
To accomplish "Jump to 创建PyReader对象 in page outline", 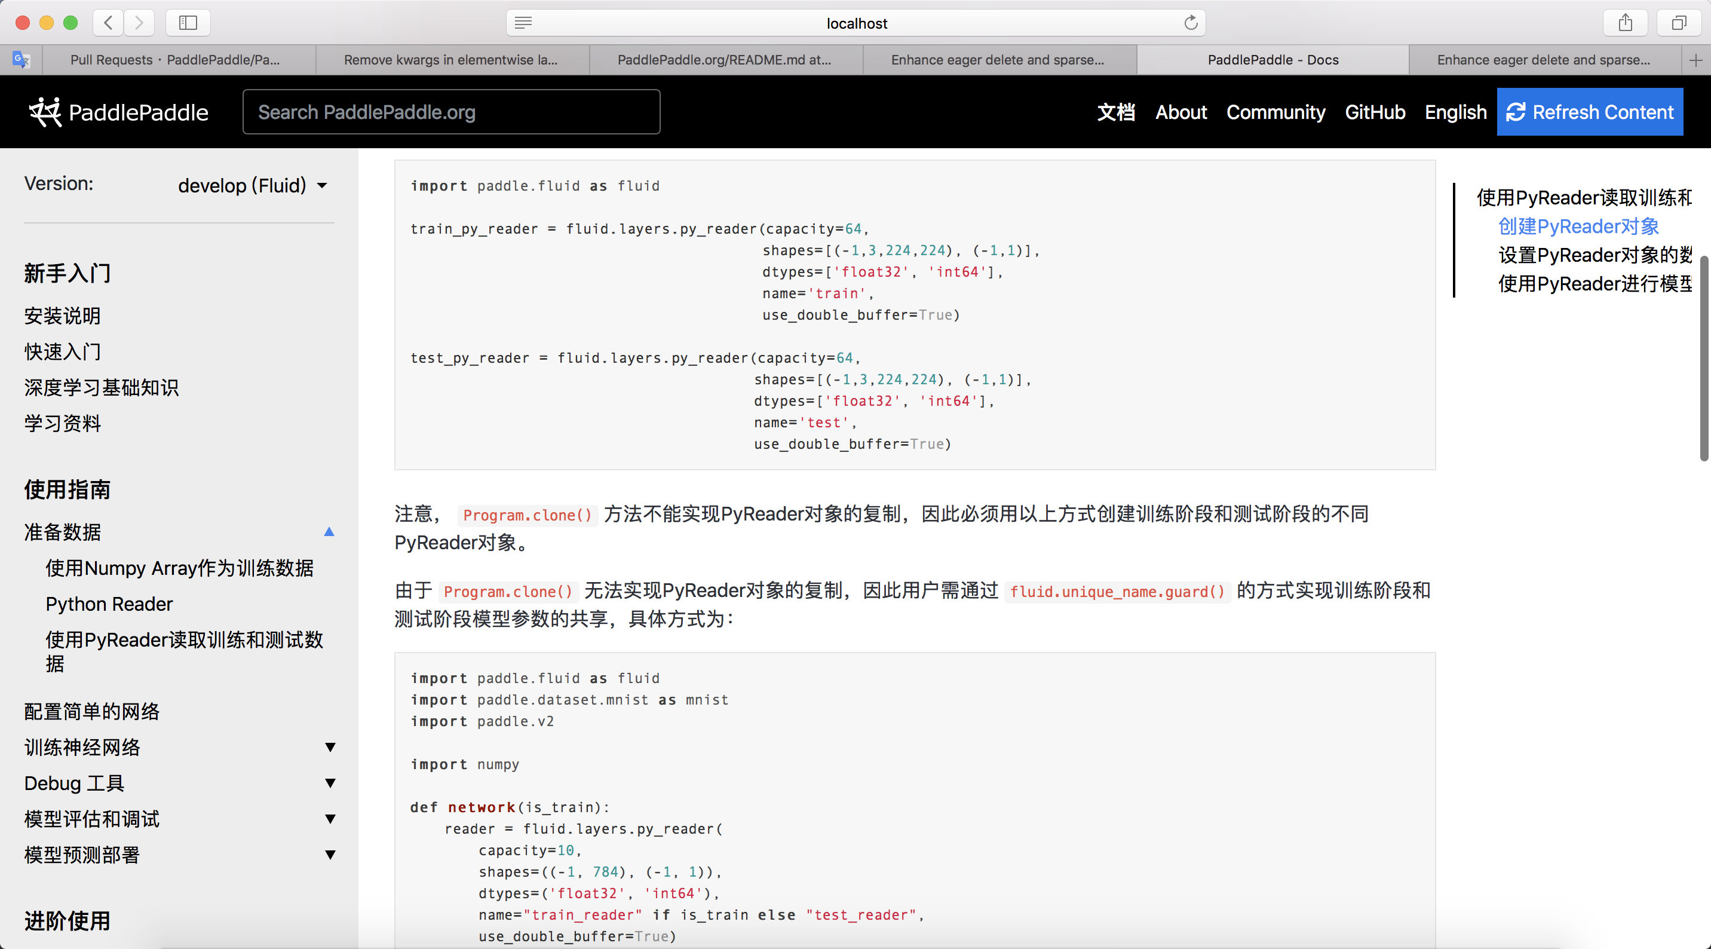I will (x=1578, y=226).
